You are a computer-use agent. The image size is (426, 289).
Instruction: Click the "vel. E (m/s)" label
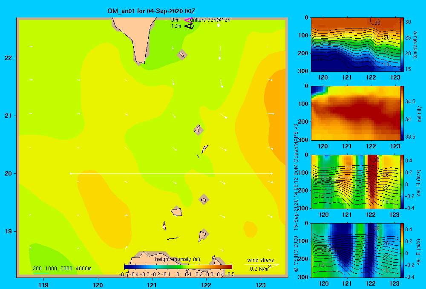tap(419, 252)
